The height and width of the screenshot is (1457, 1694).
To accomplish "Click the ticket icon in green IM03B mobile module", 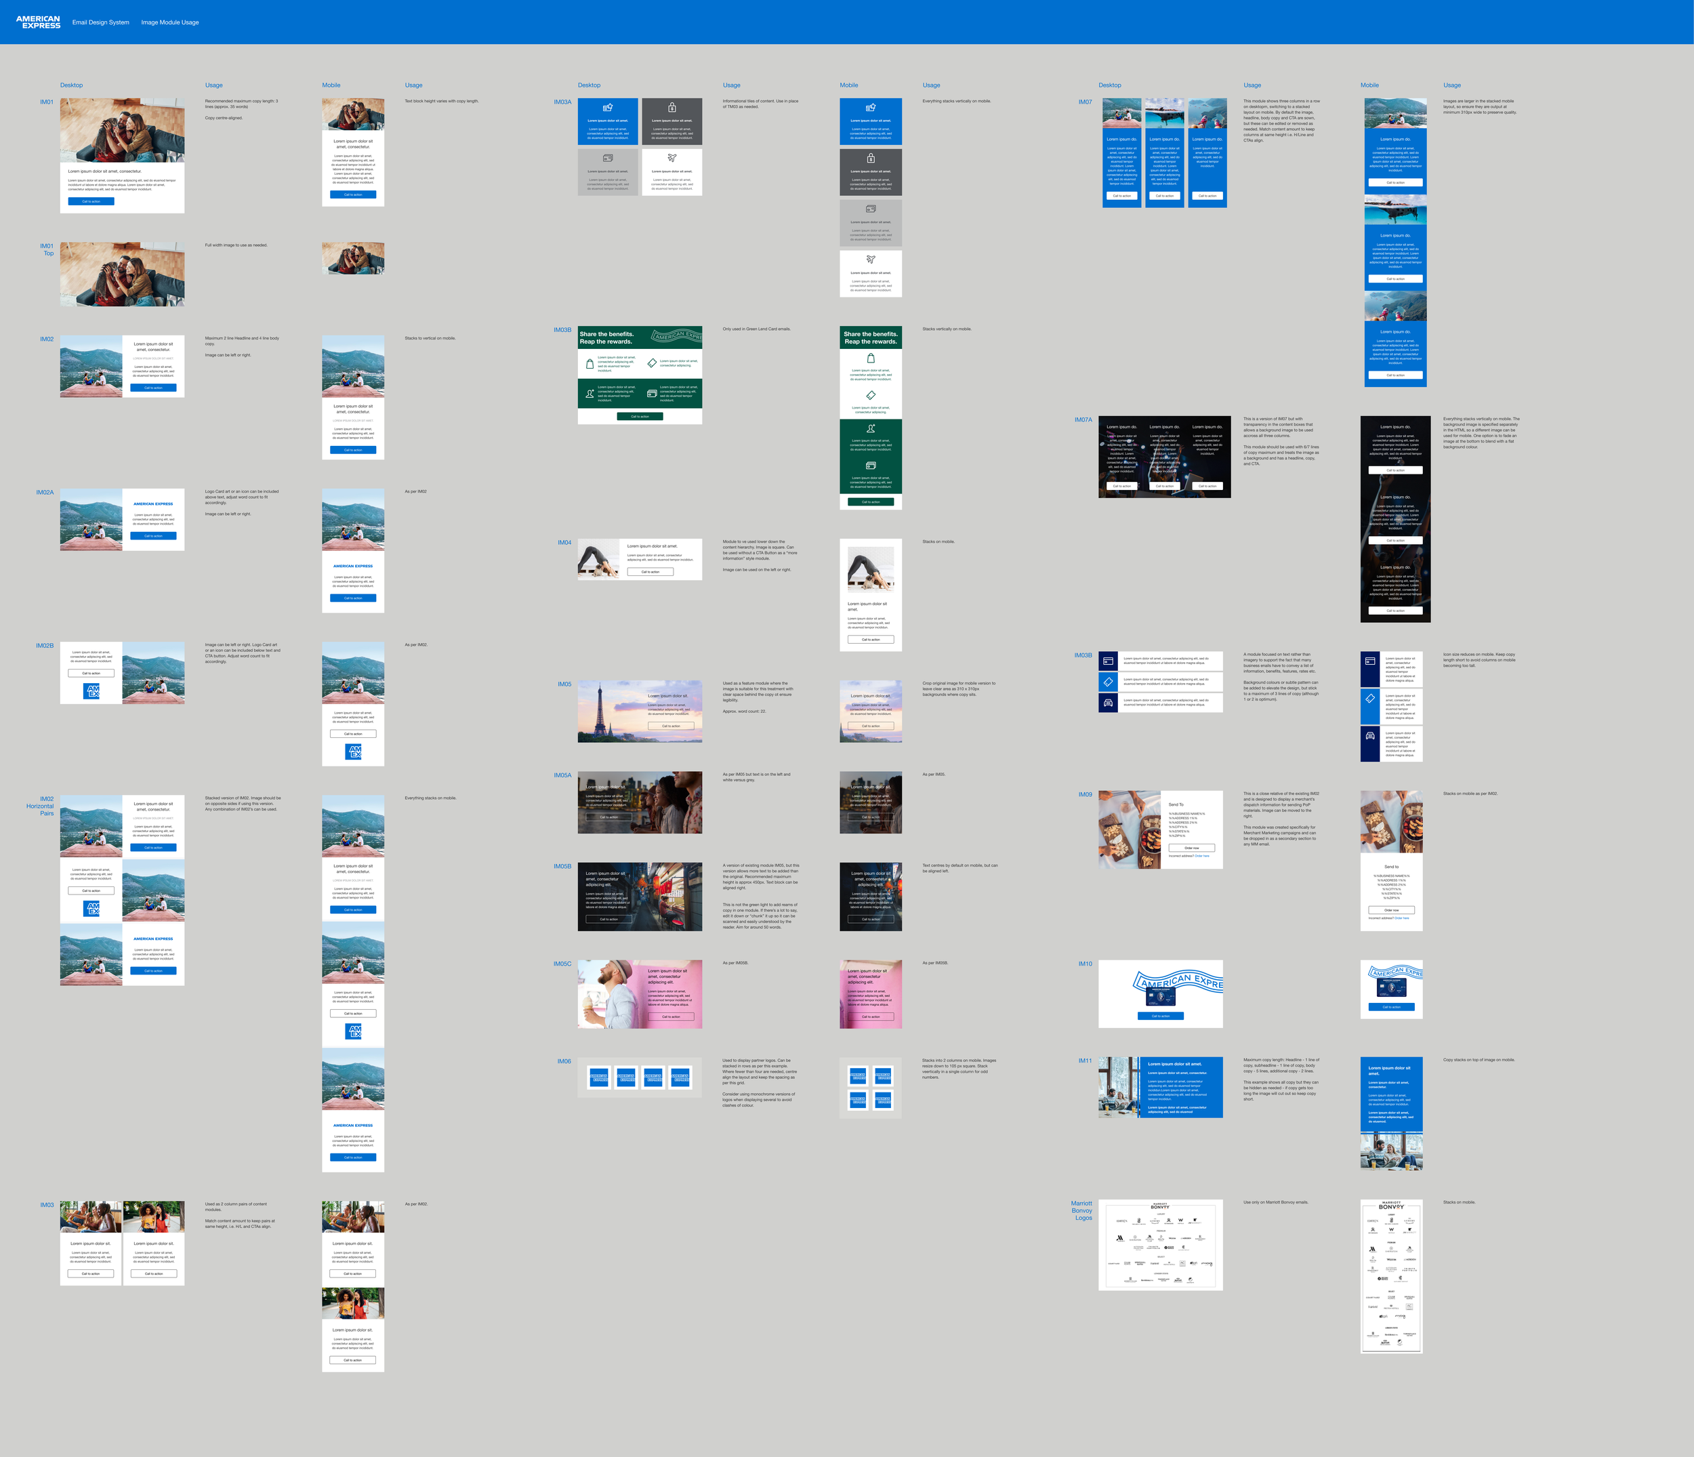I will (x=871, y=395).
